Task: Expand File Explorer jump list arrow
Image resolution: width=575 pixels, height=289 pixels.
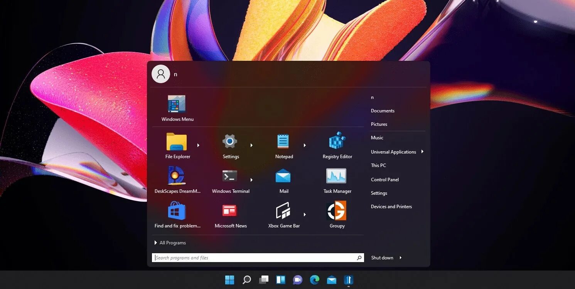Action: click(198, 145)
